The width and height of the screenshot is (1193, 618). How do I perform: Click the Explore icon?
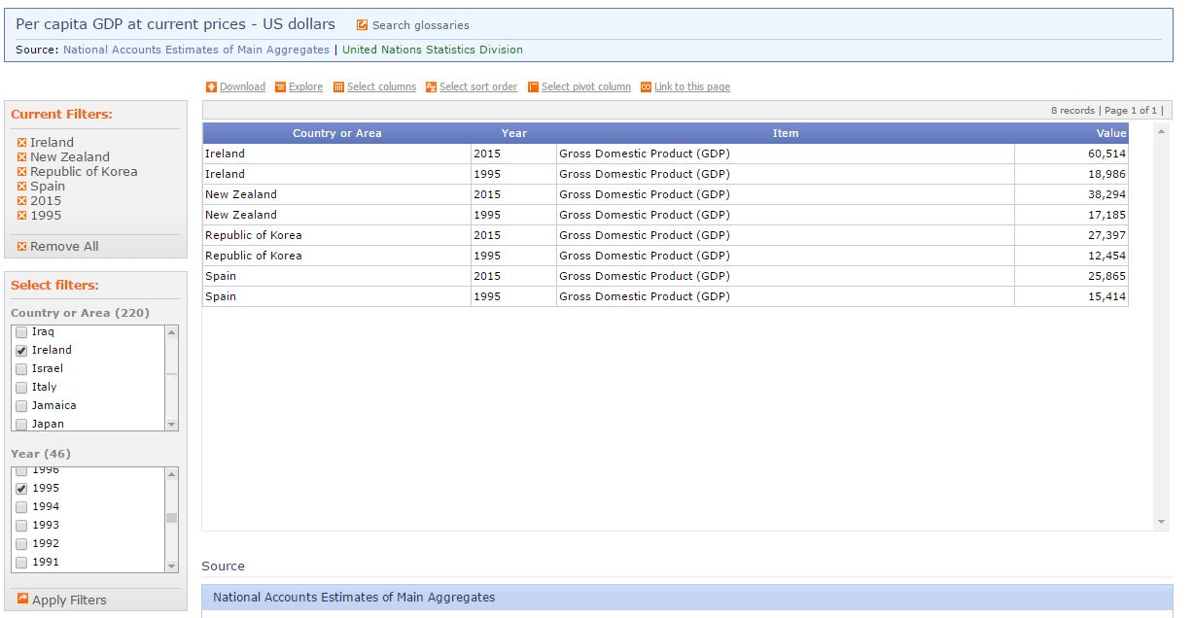click(280, 87)
